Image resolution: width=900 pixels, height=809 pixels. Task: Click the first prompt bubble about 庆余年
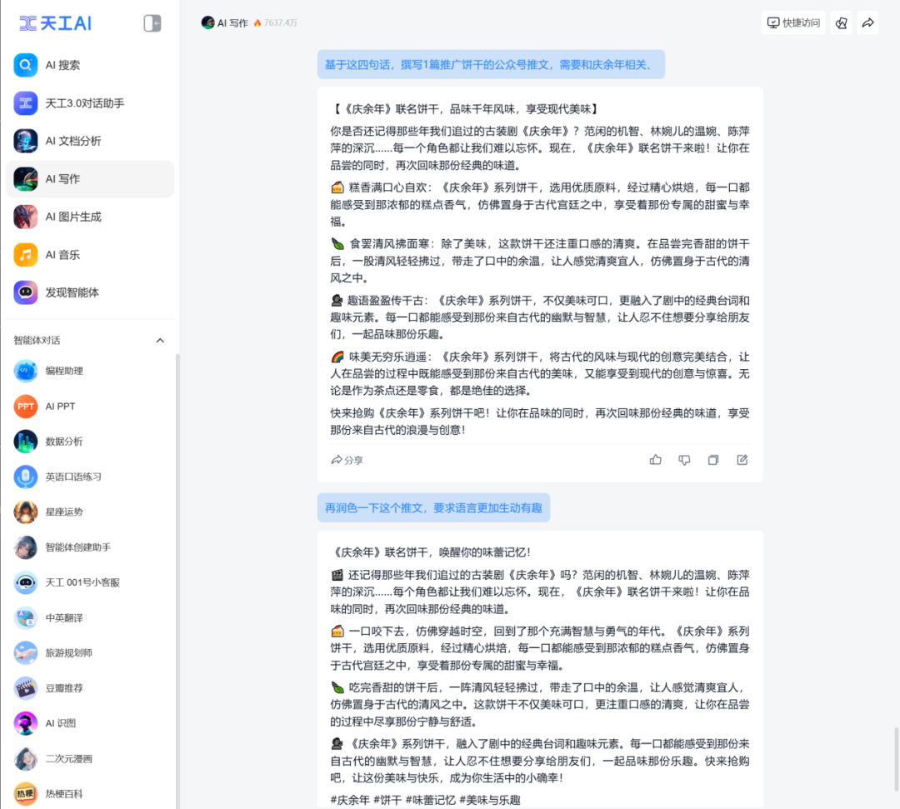coord(491,64)
